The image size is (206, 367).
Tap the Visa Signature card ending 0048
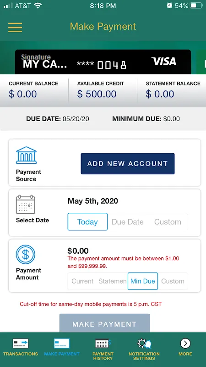tap(103, 62)
